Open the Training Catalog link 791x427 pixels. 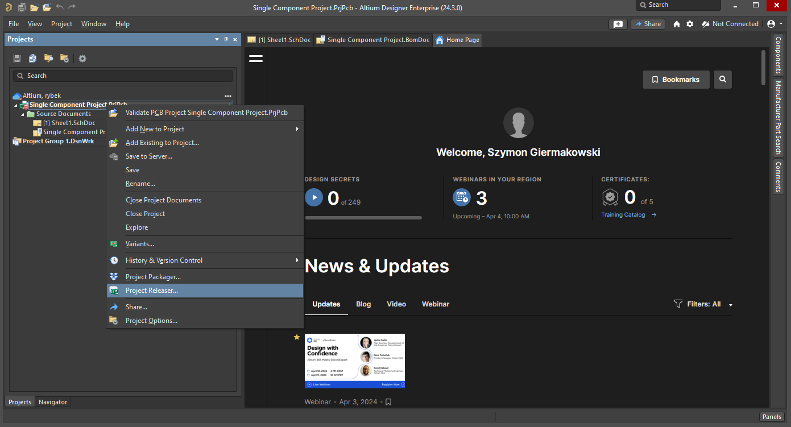pos(629,215)
